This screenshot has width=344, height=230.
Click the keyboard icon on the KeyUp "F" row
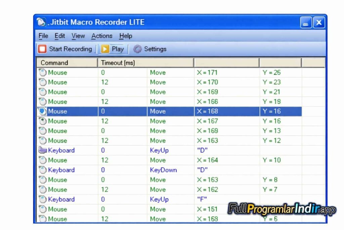[x=43, y=199]
